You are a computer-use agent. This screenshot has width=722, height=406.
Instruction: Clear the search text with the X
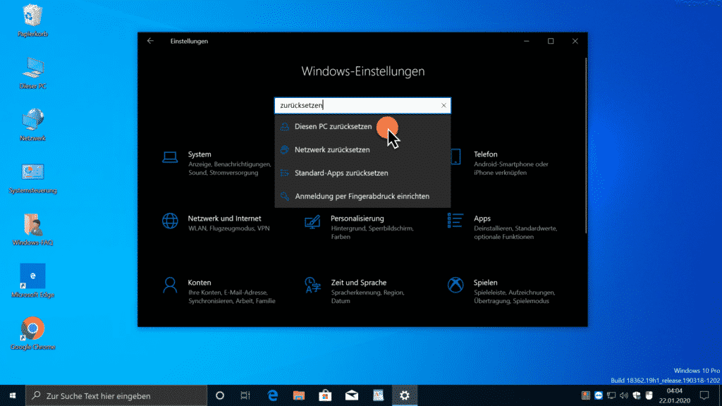(443, 106)
